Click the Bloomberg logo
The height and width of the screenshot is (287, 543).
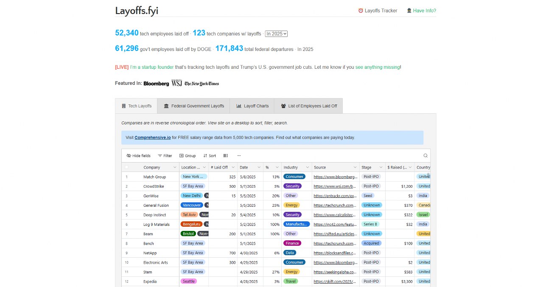click(156, 84)
